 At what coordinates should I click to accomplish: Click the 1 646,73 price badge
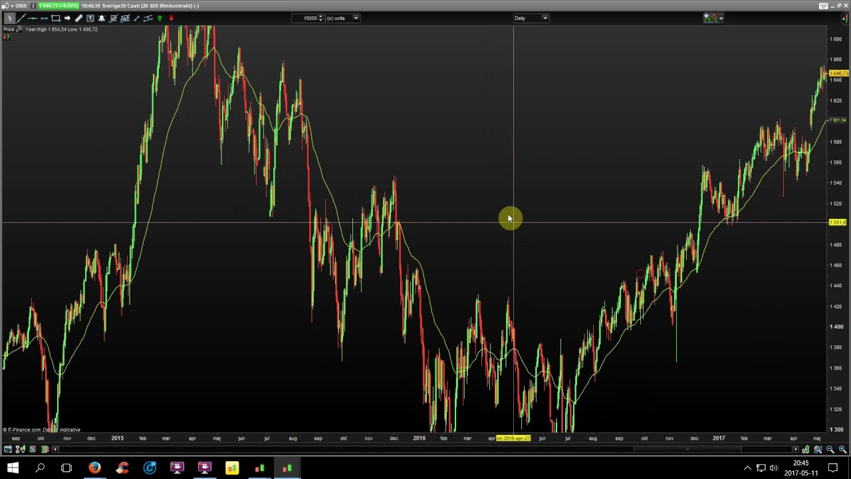59,6
